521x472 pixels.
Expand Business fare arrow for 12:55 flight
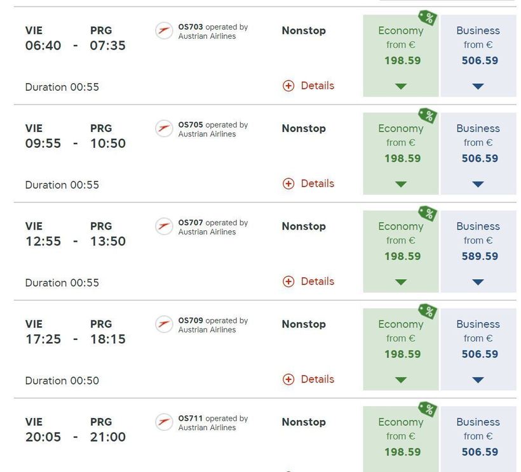478,282
